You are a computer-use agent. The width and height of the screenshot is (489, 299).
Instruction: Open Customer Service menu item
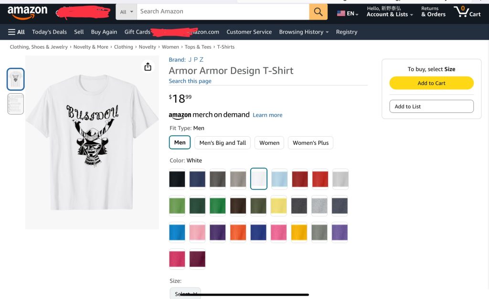point(249,32)
